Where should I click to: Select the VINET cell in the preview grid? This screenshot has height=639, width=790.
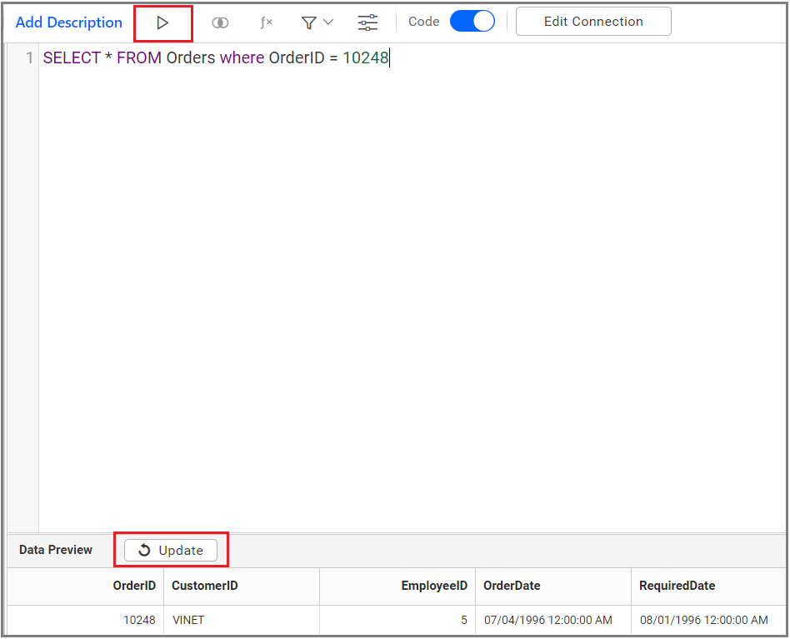188,620
